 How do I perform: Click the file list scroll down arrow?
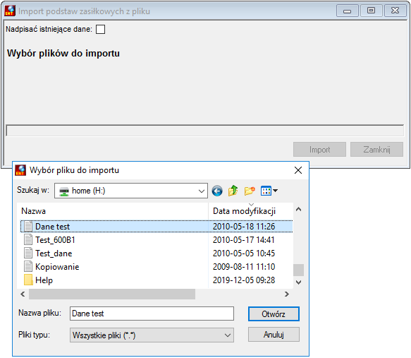pos(298,282)
